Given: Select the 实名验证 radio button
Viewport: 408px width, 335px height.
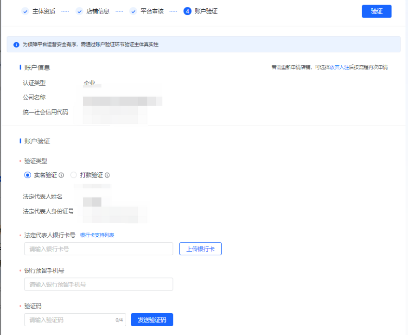Looking at the screenshot, I should (27, 175).
